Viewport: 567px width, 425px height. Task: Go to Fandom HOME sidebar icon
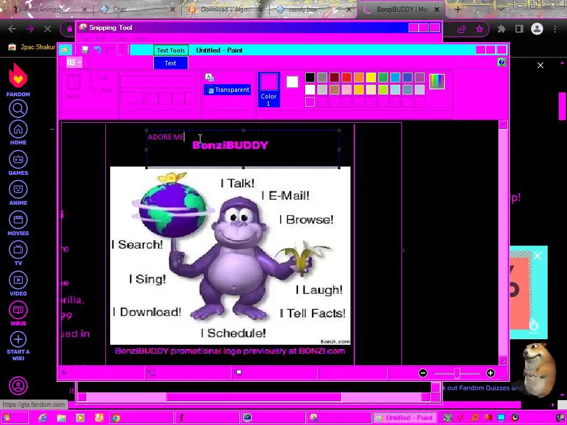(18, 133)
